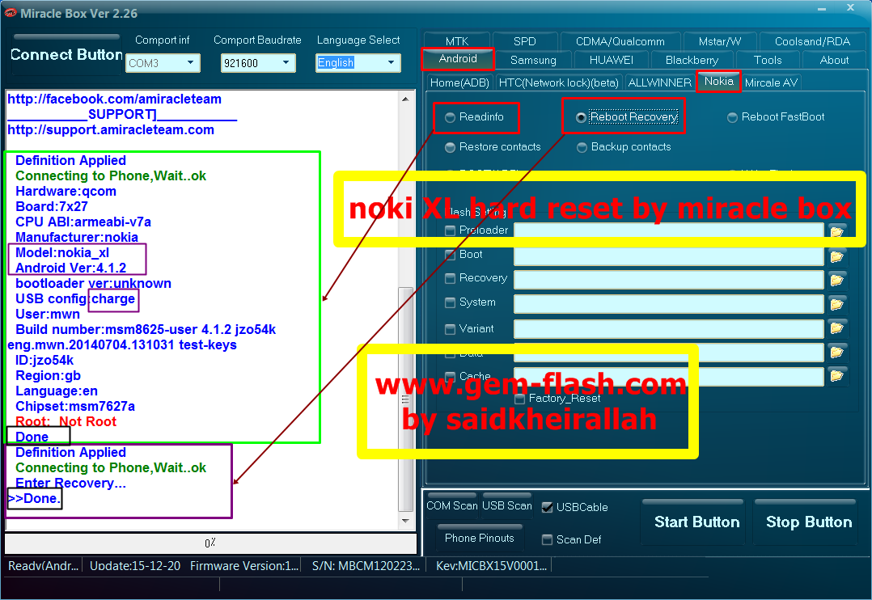Open the folder icon for Recovery
The width and height of the screenshot is (872, 600).
point(837,280)
